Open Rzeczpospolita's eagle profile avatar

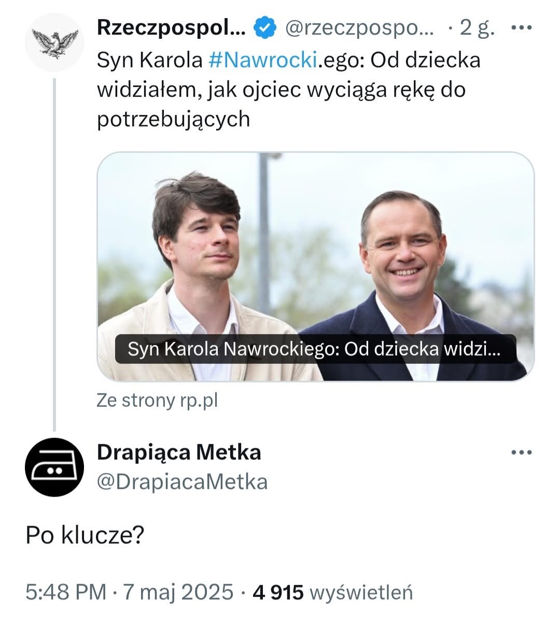(54, 42)
